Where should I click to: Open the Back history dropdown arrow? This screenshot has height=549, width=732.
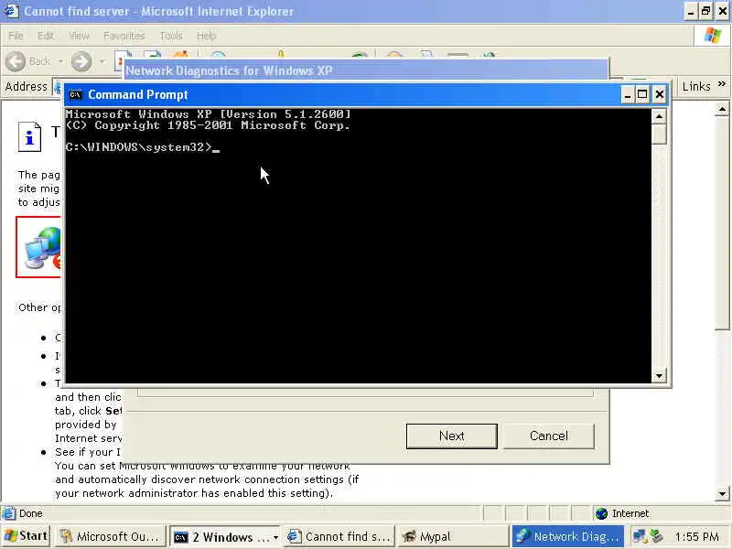(x=60, y=61)
